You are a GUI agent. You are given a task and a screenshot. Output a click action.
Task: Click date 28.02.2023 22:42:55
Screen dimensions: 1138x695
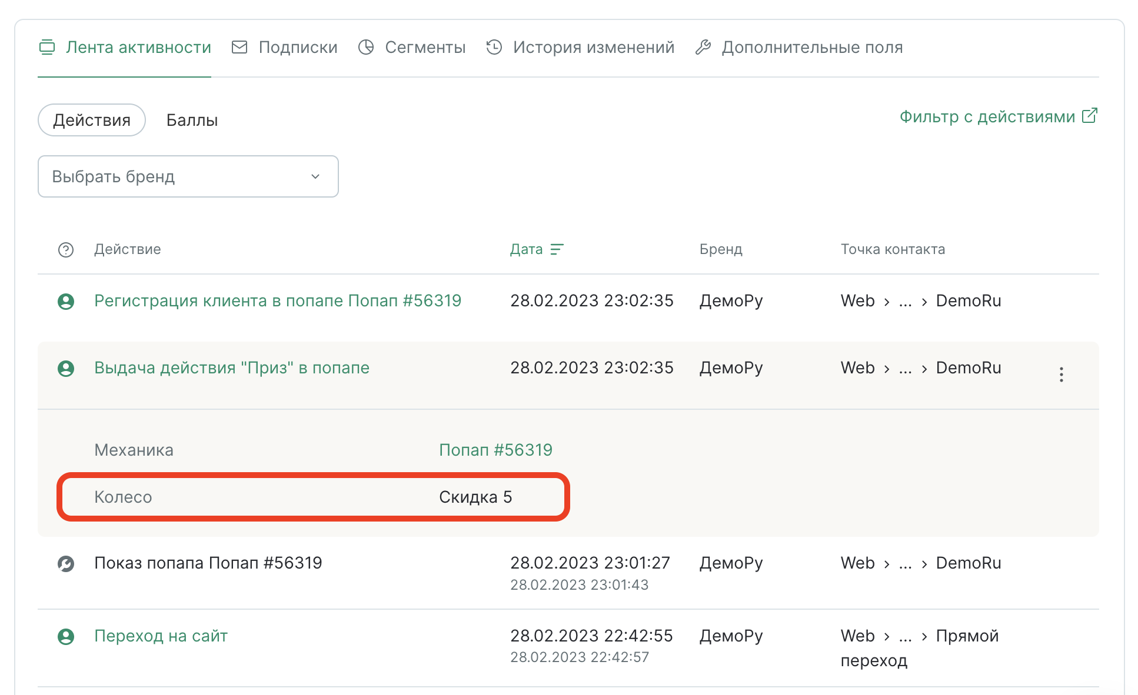pos(591,636)
